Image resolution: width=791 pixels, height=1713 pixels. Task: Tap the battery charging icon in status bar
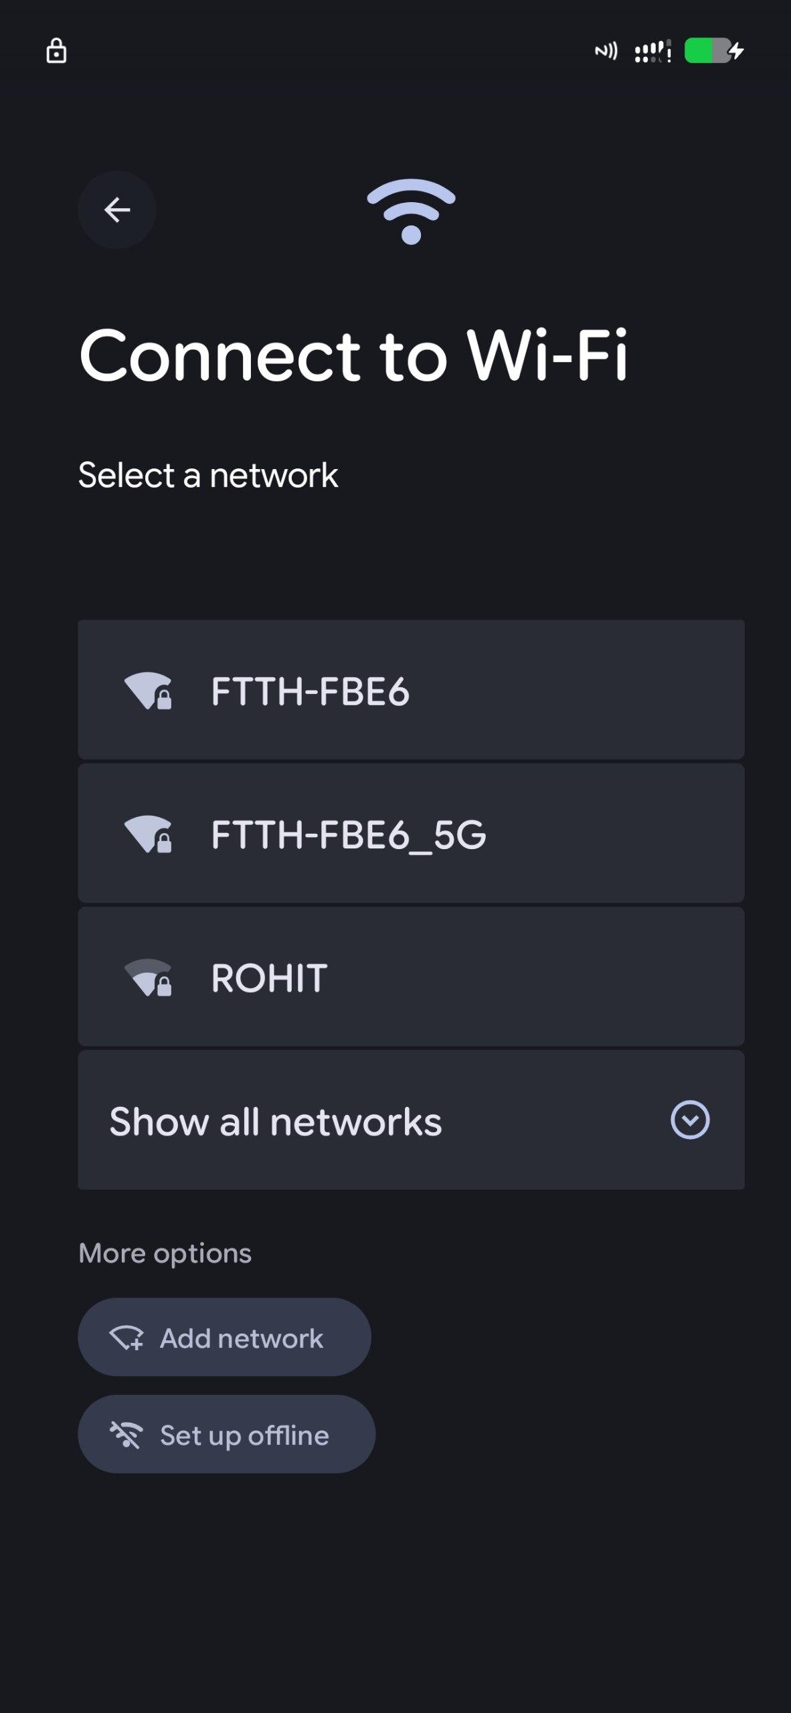[x=714, y=51]
